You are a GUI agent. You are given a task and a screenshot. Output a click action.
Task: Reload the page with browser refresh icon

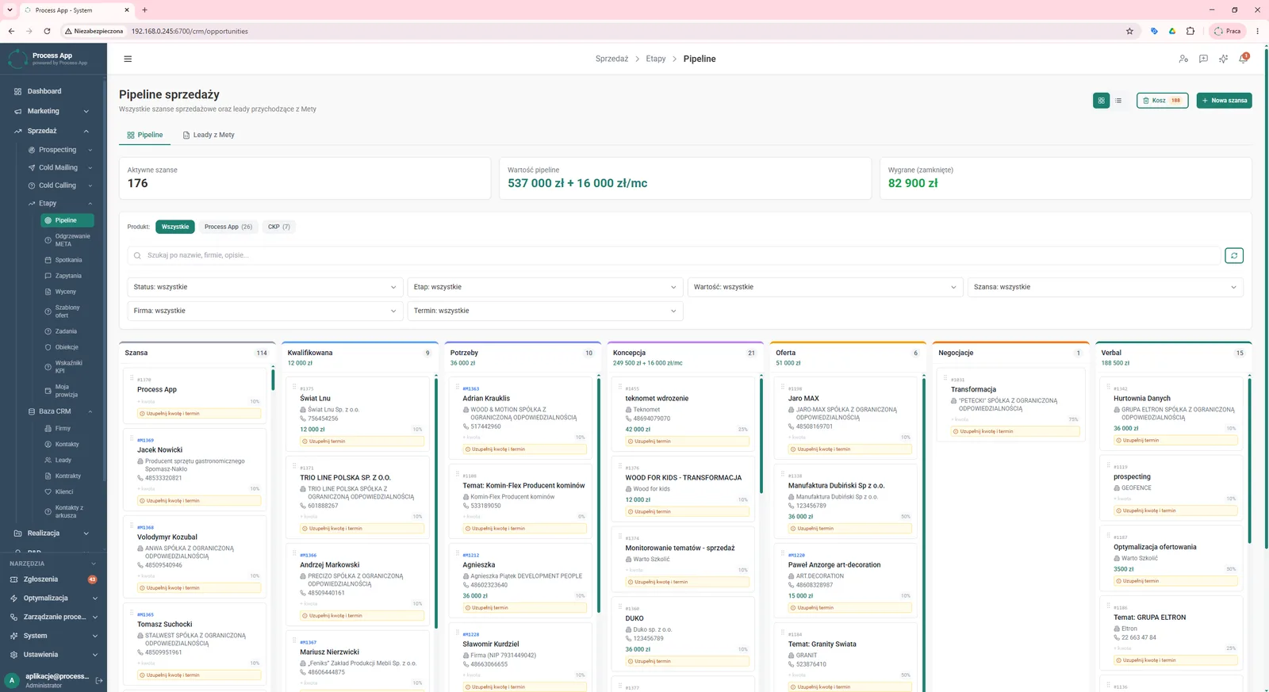tap(47, 31)
